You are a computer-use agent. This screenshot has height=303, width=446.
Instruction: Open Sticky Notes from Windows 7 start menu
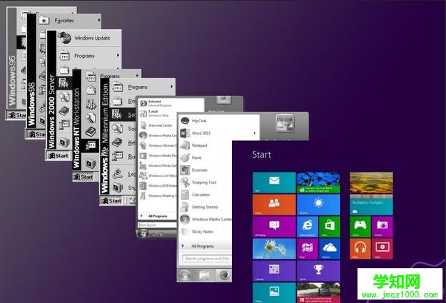pyautogui.click(x=203, y=232)
